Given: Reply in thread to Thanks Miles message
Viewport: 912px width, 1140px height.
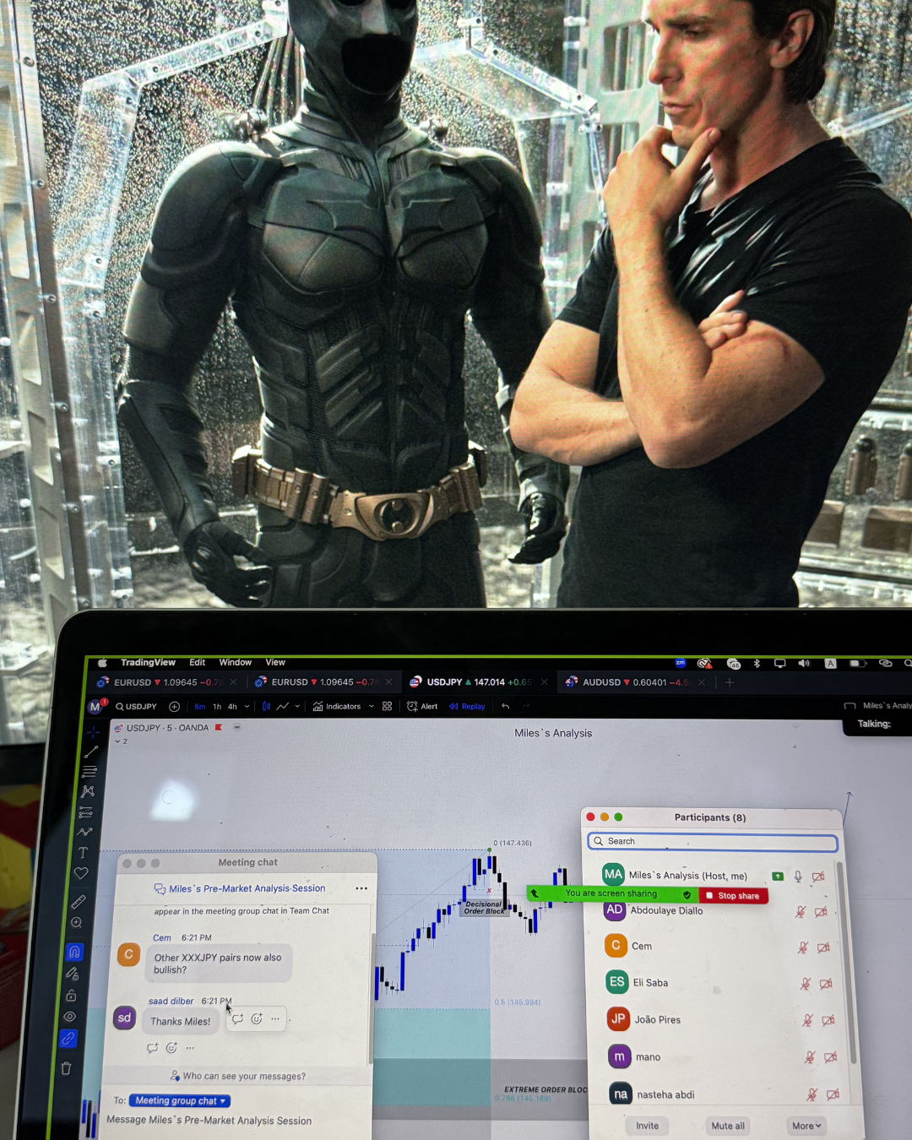Looking at the screenshot, I should [x=237, y=1019].
